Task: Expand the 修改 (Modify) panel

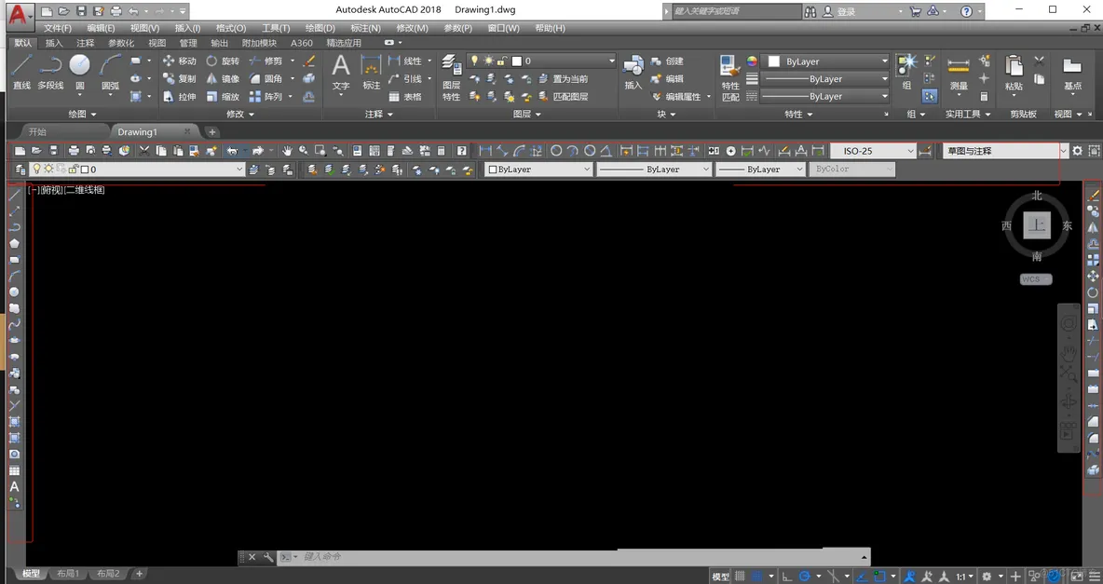Action: (239, 114)
